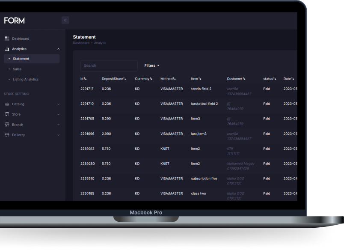Open the Listing Analytics page
The image size is (344, 250).
coord(26,79)
